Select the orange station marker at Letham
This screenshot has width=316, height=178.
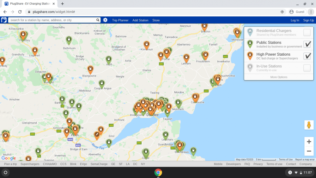pos(186,58)
